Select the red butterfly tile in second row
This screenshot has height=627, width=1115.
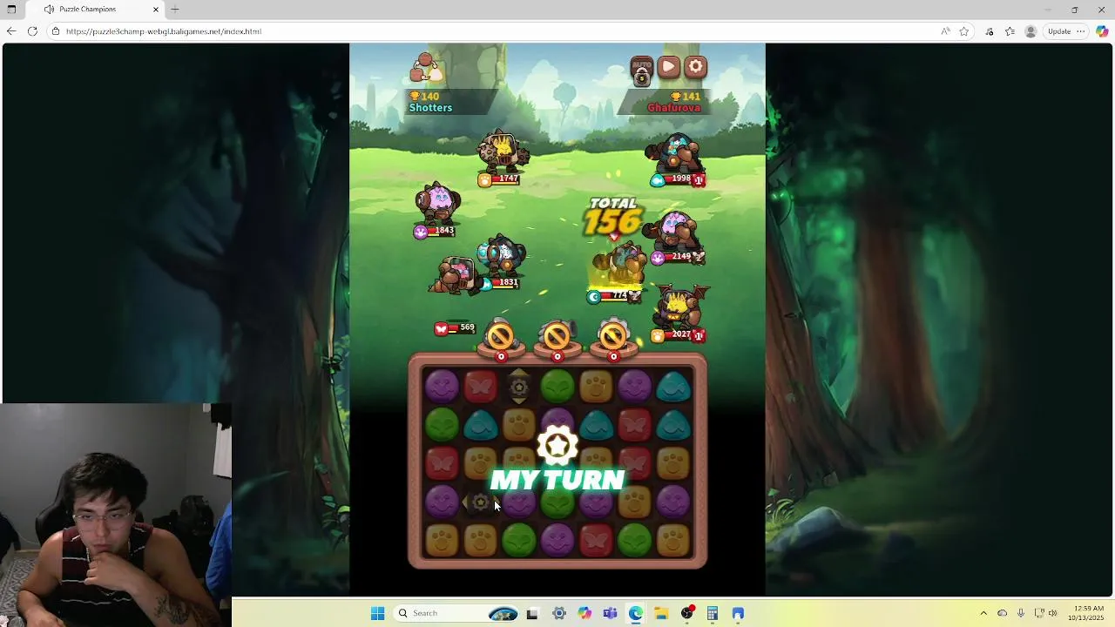click(634, 425)
